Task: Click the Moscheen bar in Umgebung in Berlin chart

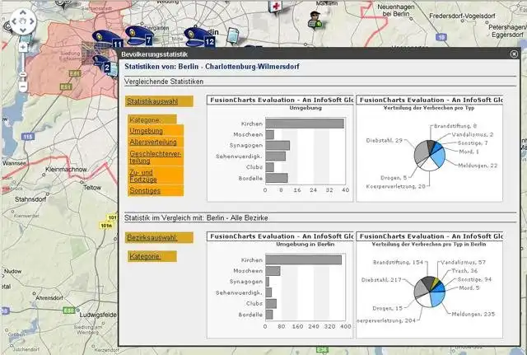Action: (x=273, y=271)
